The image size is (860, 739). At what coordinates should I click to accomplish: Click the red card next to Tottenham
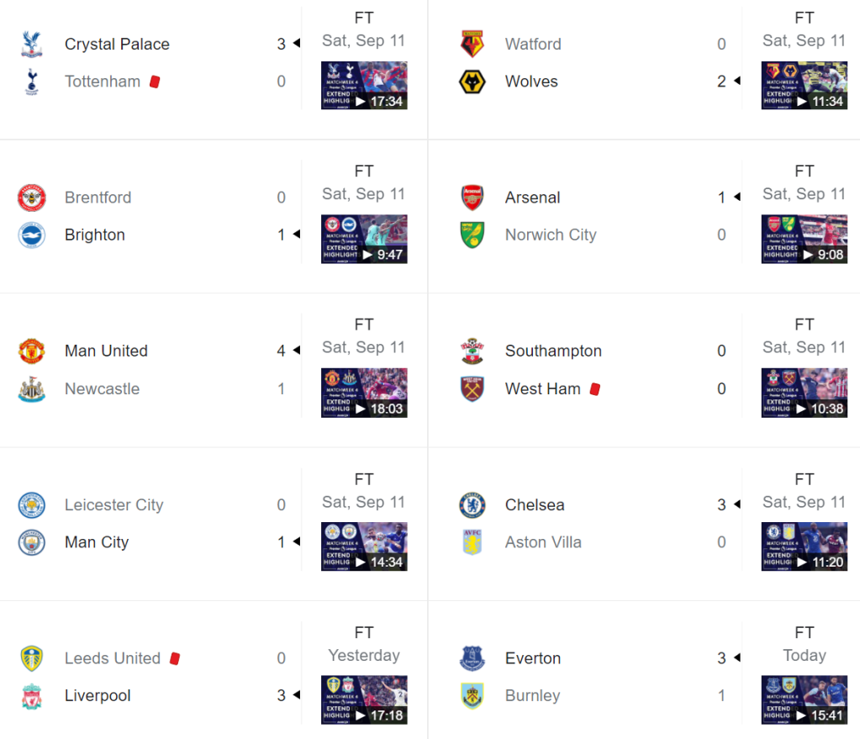pyautogui.click(x=155, y=82)
